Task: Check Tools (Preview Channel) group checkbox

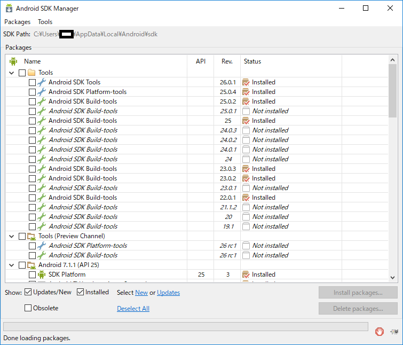Action: (x=22, y=236)
